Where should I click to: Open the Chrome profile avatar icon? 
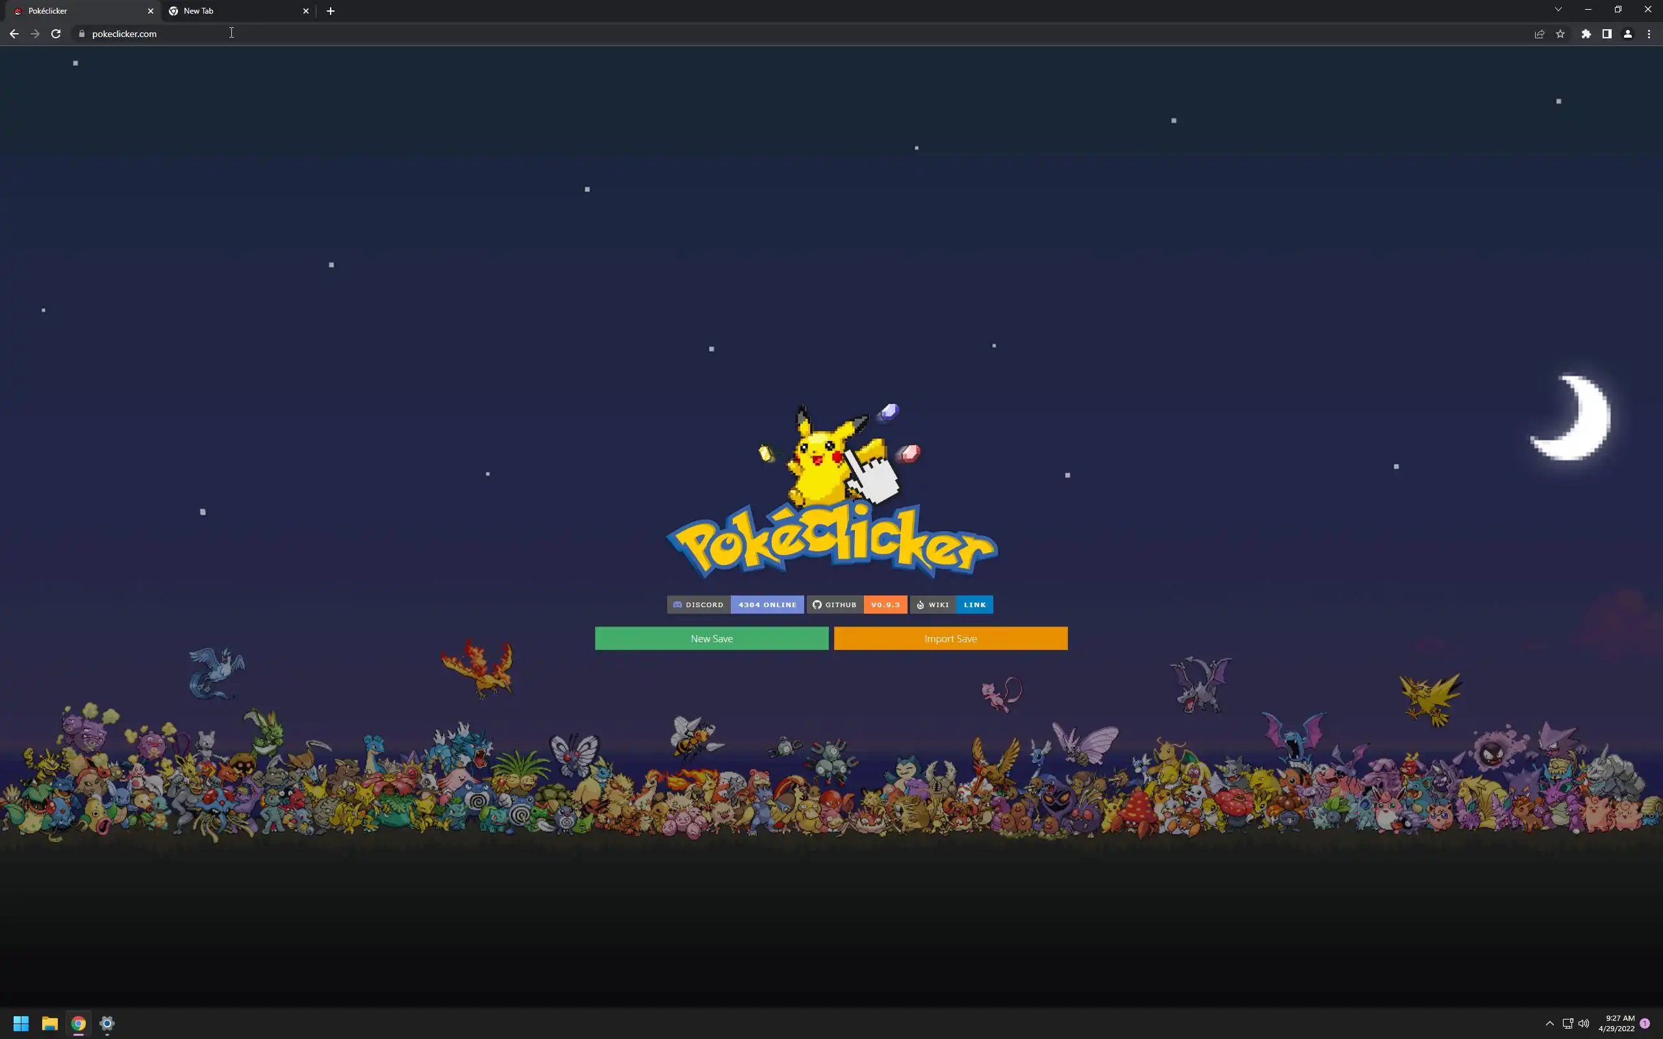(1627, 34)
